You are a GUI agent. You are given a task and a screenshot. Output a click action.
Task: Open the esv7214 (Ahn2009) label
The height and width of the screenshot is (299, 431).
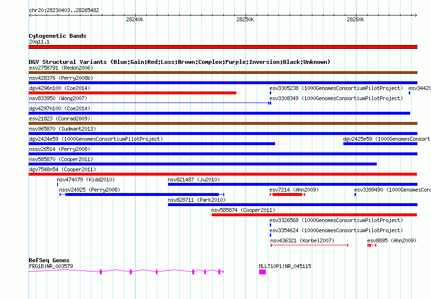[294, 190]
